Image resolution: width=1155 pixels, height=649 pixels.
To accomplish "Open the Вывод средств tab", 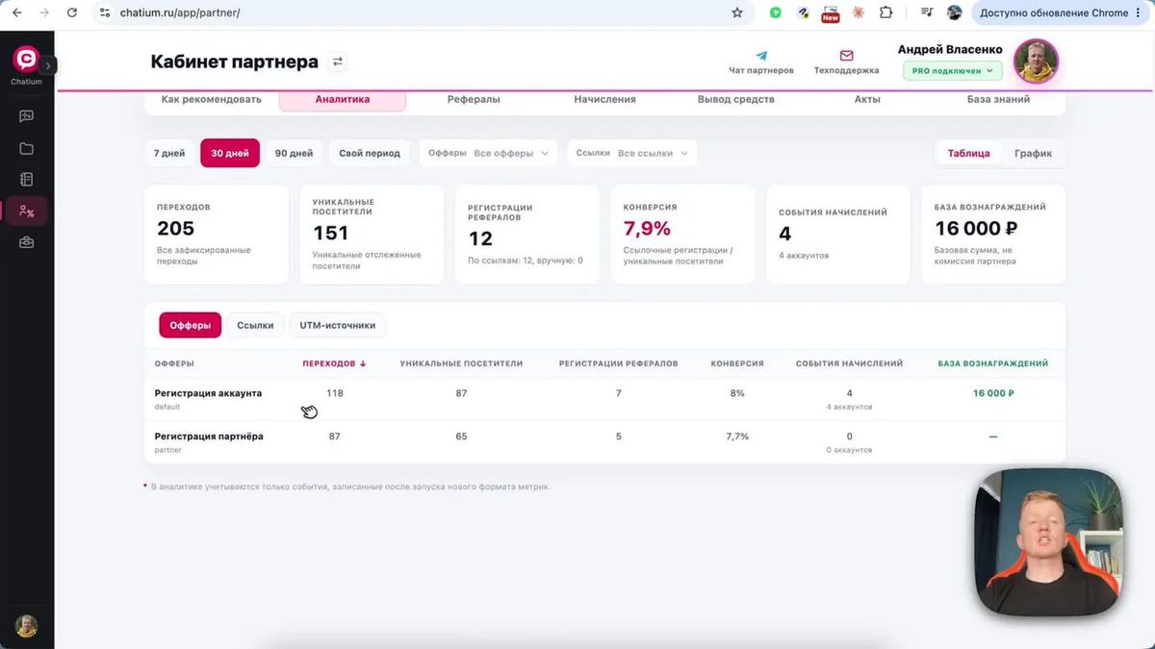I will [x=735, y=99].
